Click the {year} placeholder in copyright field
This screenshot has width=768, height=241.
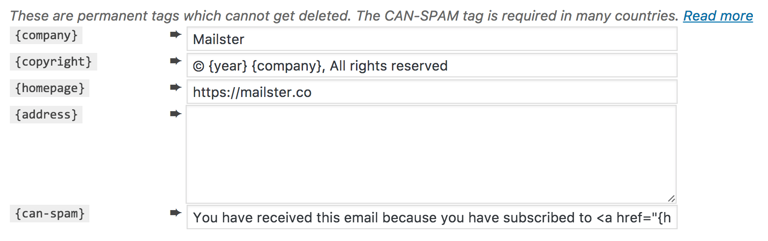coord(227,66)
